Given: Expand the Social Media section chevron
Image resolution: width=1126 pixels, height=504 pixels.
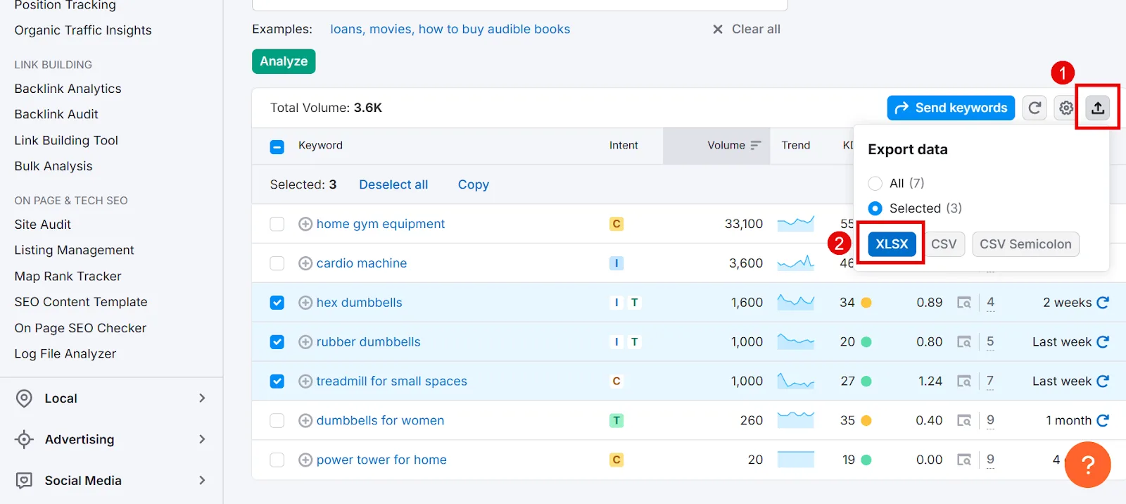Looking at the screenshot, I should (x=202, y=481).
